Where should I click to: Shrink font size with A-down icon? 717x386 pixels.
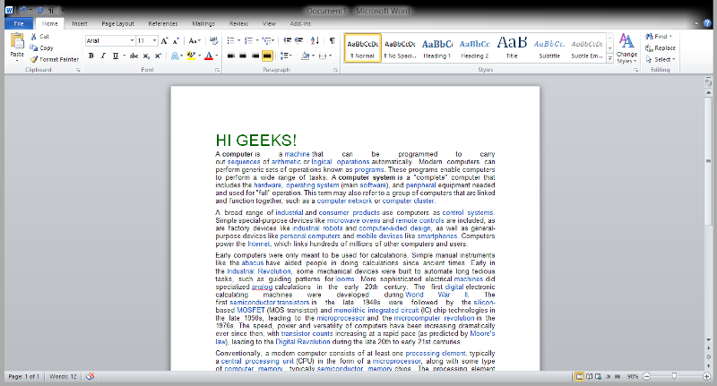176,41
